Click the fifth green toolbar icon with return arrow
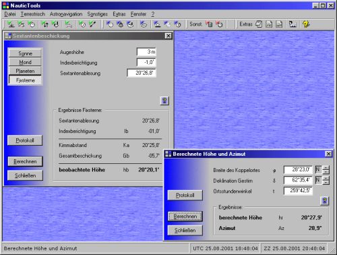 click(55, 24)
